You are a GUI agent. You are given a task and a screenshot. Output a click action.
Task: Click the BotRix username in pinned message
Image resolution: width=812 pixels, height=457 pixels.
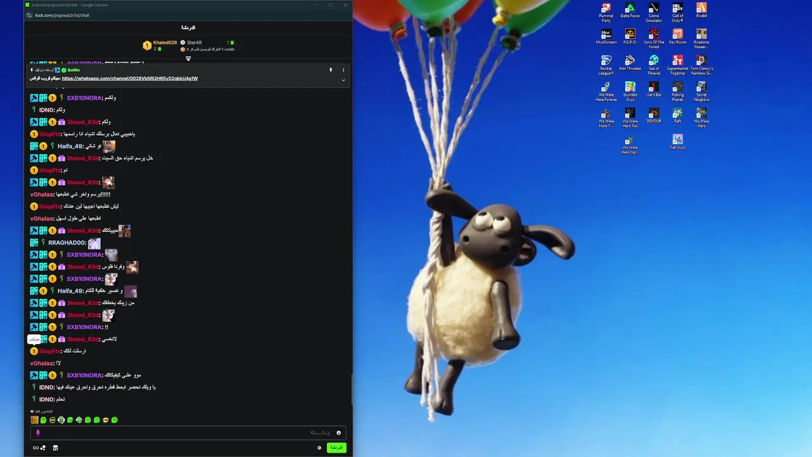[x=74, y=70]
